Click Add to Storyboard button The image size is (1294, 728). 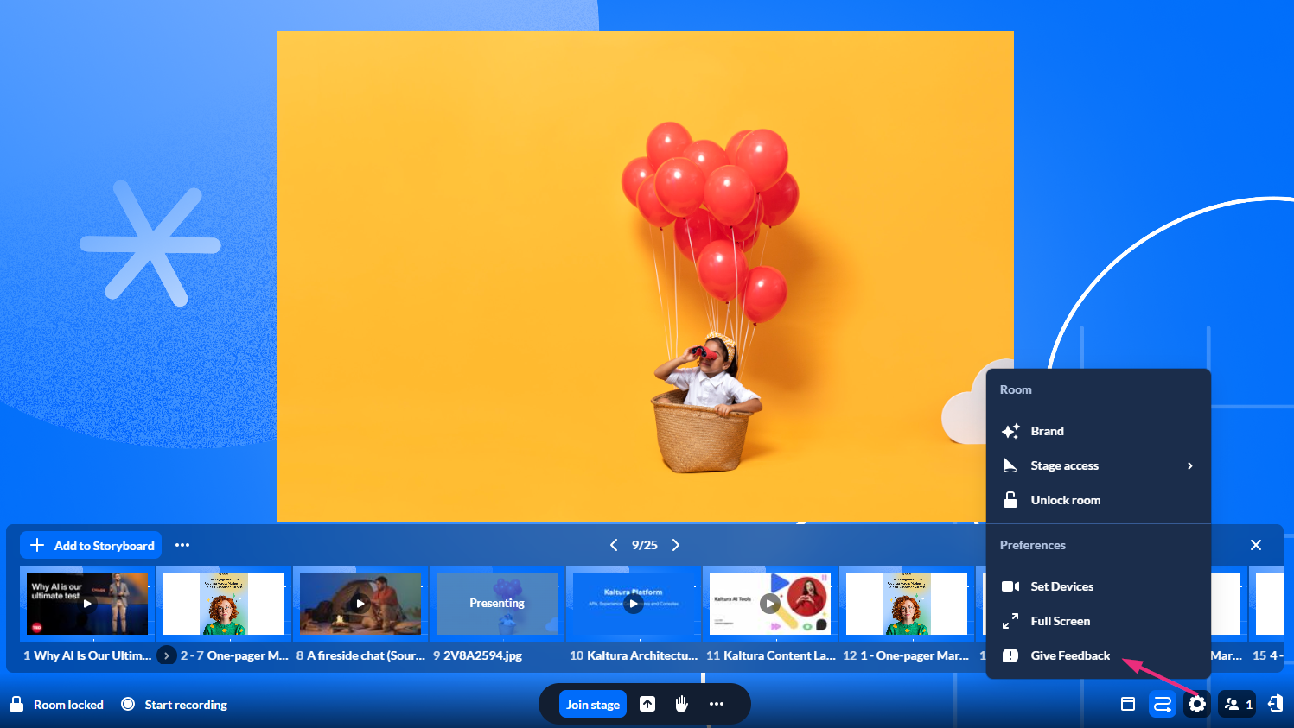(x=91, y=545)
